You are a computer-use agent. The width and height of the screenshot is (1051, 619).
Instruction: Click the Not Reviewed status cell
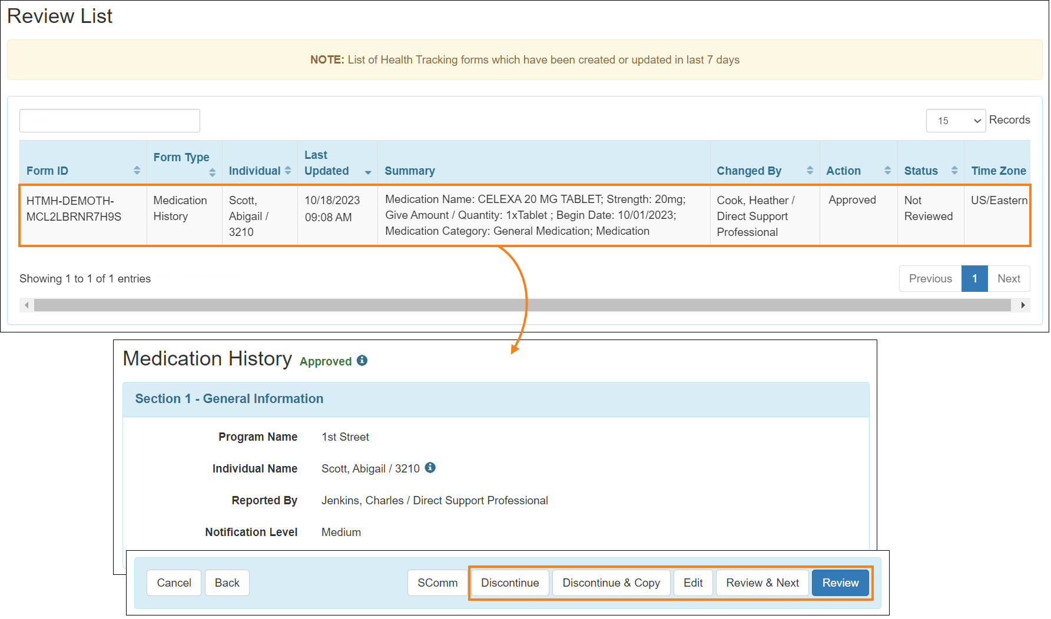click(931, 215)
